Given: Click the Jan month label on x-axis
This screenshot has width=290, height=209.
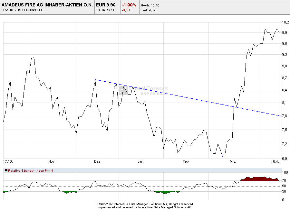Looking at the screenshot, I should point(140,161).
